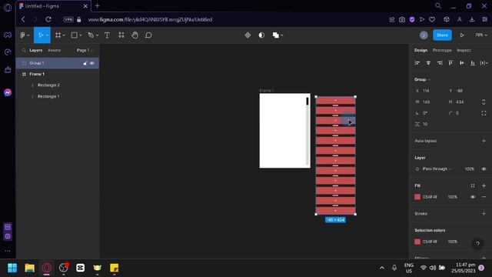Viewport: 492px width, 277px height.
Task: Toggle fill visibility eye icon
Action: coord(473,197)
